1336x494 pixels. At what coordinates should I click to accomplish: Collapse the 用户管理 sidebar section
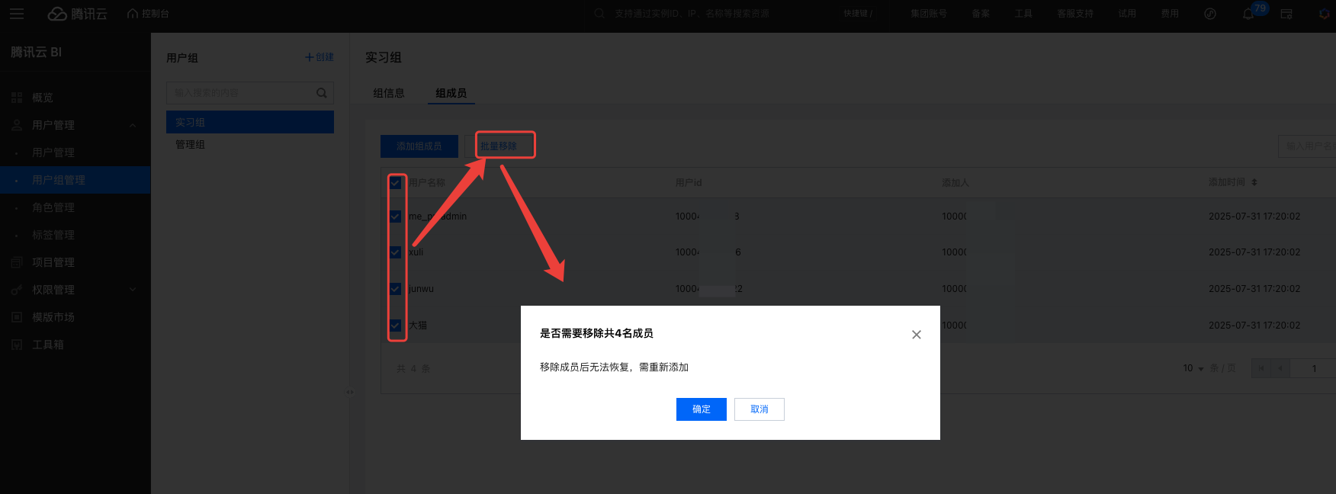pyautogui.click(x=133, y=125)
